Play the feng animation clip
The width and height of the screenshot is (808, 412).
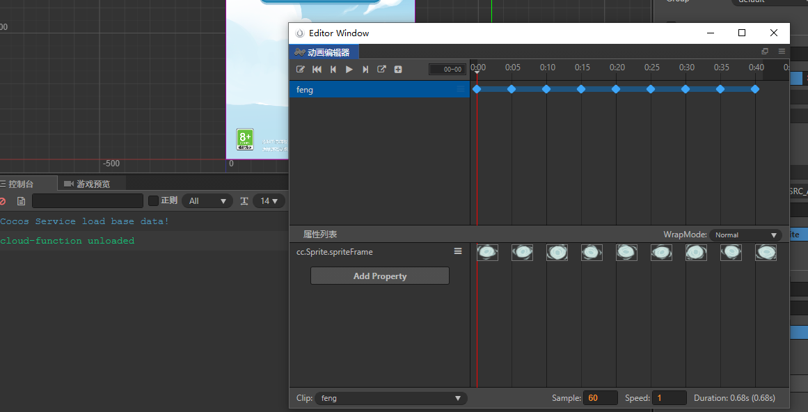(x=349, y=70)
